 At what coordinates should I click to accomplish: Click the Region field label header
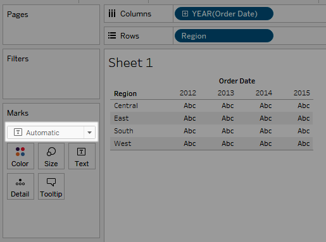[125, 94]
